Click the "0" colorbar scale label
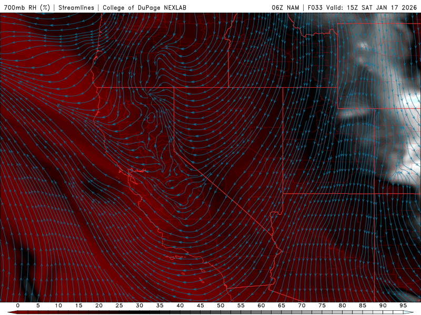The image size is (421, 315). click(x=18, y=306)
